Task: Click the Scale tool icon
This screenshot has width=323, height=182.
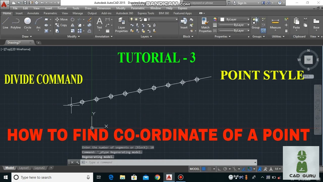Action: pyautogui.click(x=73, y=31)
